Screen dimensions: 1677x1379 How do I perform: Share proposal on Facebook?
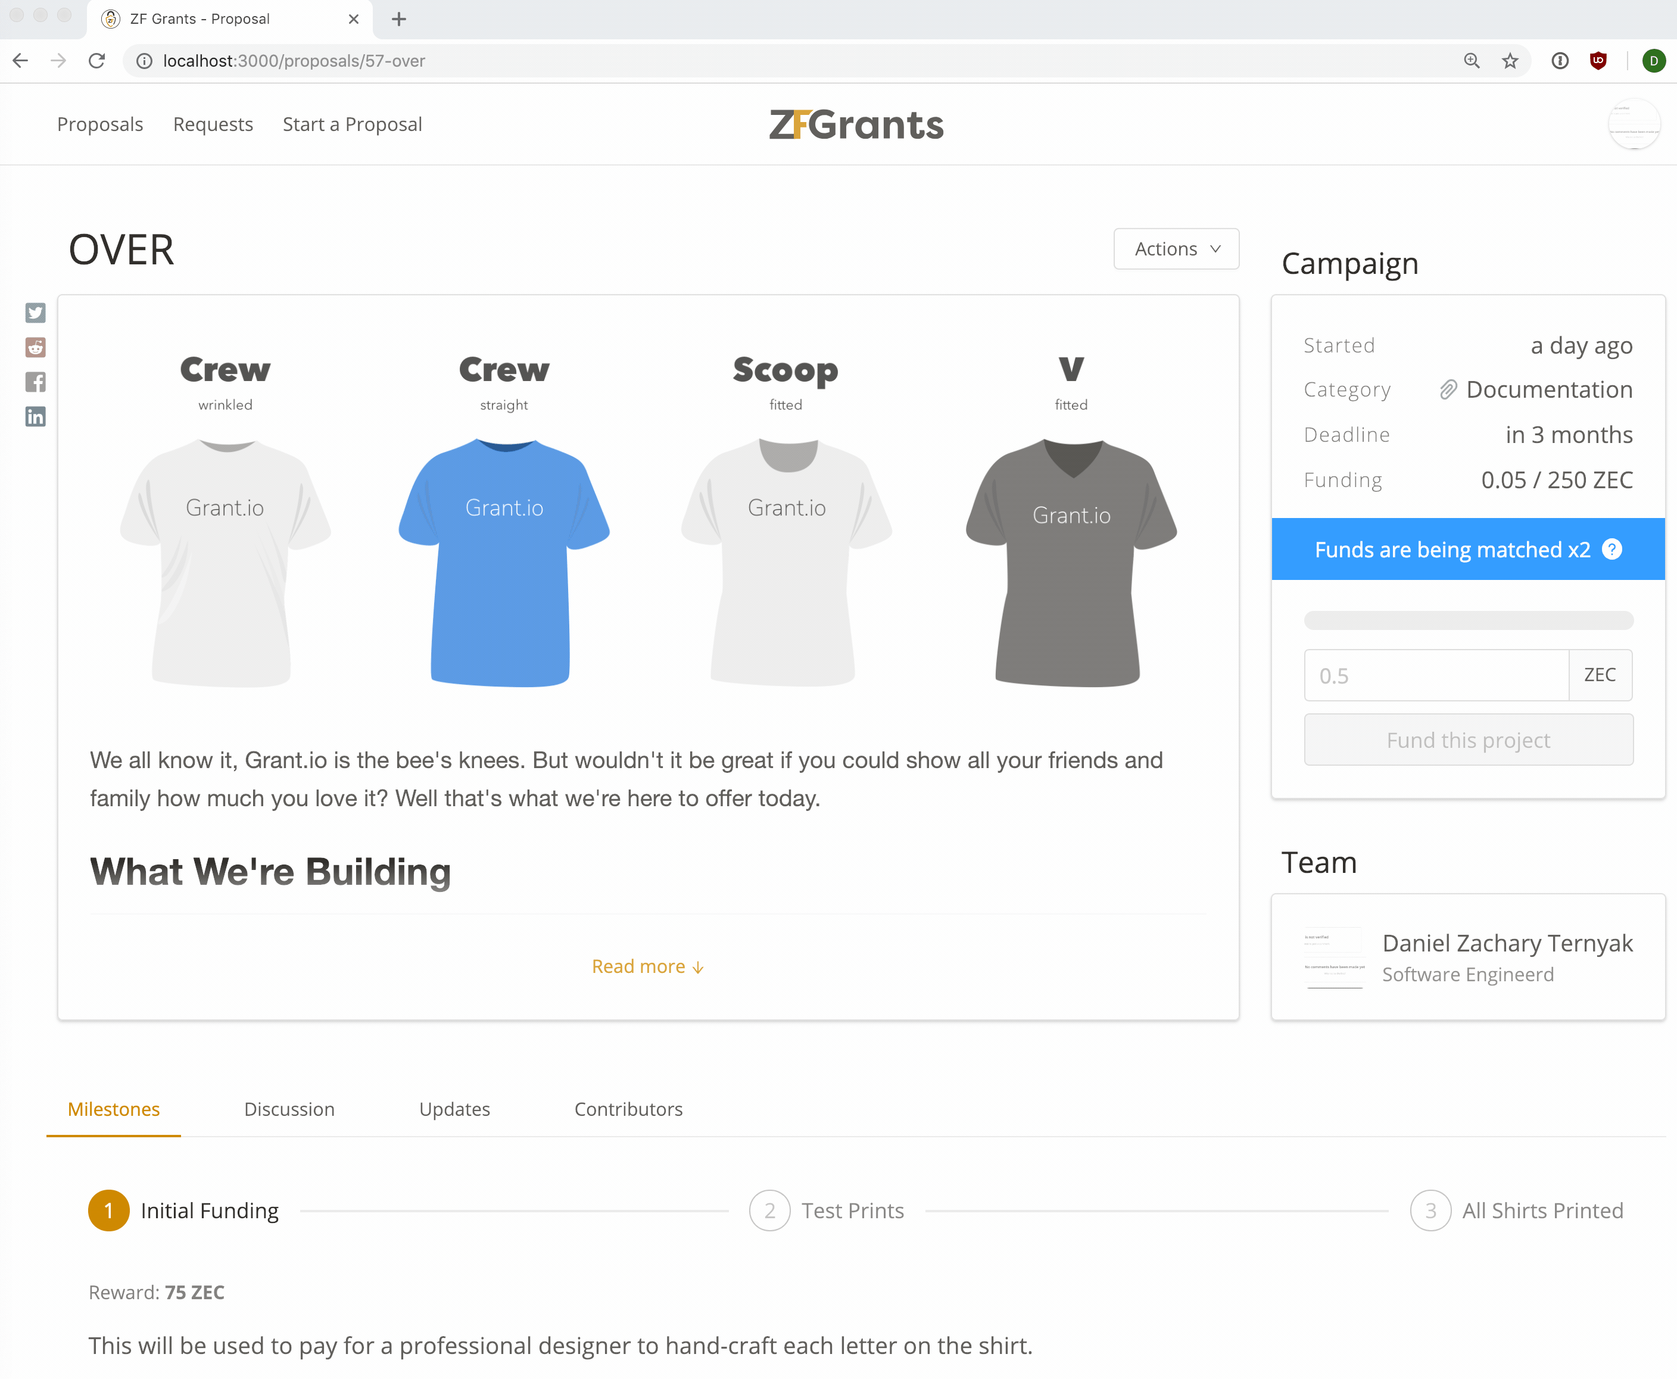35,382
